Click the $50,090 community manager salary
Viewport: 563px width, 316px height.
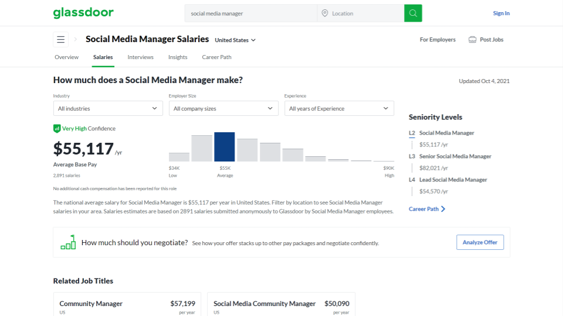[337, 304]
